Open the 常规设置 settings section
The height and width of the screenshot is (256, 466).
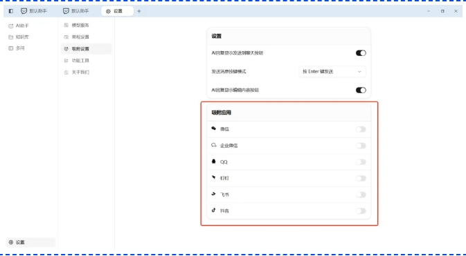(86, 37)
